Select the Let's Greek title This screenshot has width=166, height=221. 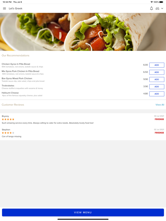tap(16, 8)
